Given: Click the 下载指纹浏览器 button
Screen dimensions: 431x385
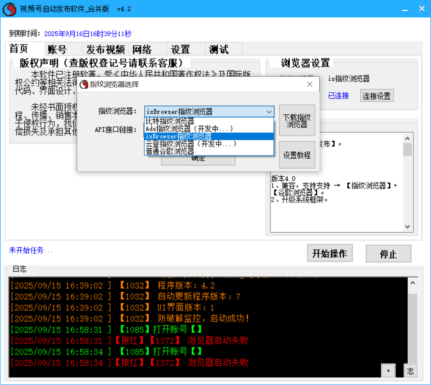Looking at the screenshot, I should tap(297, 121).
